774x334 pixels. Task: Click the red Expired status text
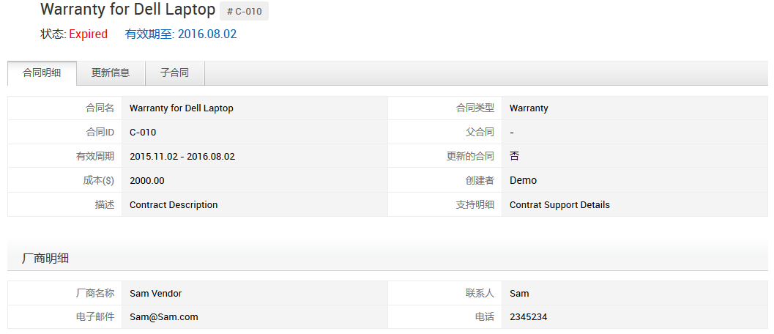88,34
